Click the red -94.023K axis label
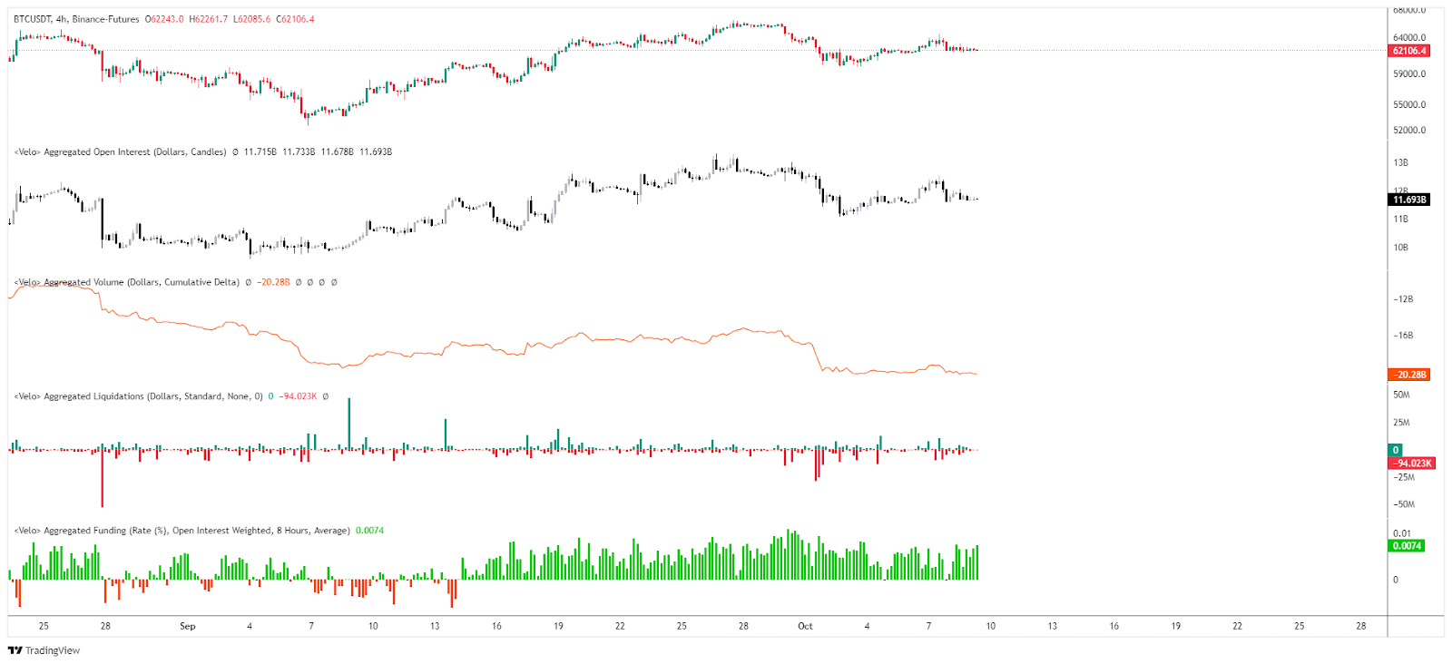The image size is (1452, 664). click(x=1412, y=464)
